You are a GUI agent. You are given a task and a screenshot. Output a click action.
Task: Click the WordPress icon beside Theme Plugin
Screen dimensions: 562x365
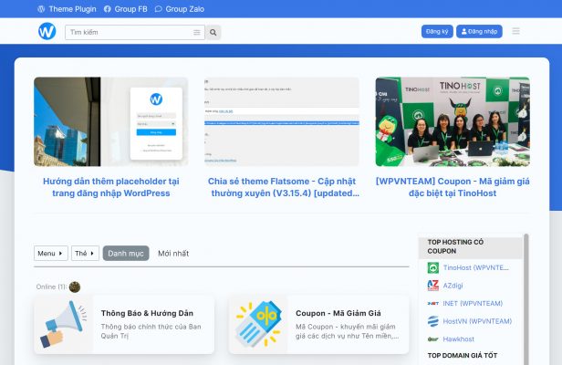[41, 9]
